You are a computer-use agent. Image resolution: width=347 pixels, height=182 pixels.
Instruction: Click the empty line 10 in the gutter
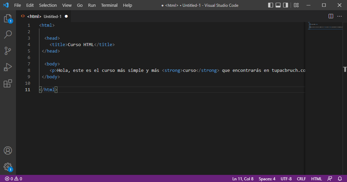click(x=28, y=83)
